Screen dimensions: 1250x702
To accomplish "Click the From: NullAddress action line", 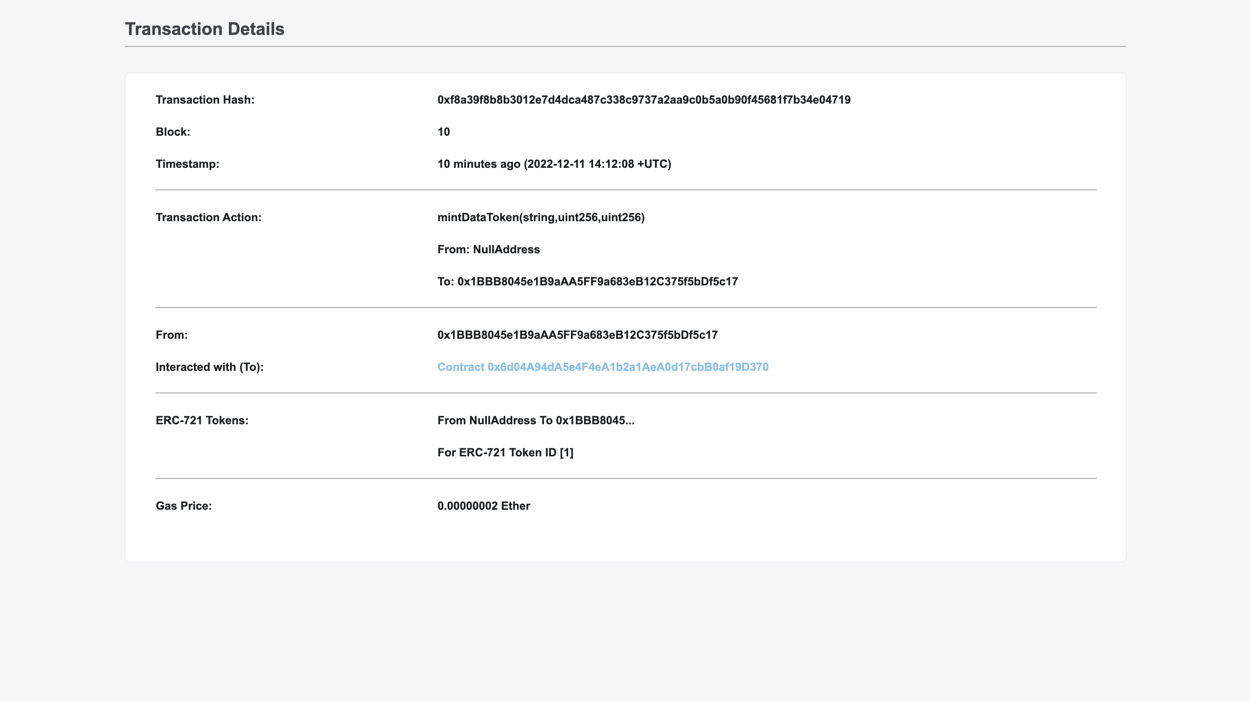I will (488, 249).
